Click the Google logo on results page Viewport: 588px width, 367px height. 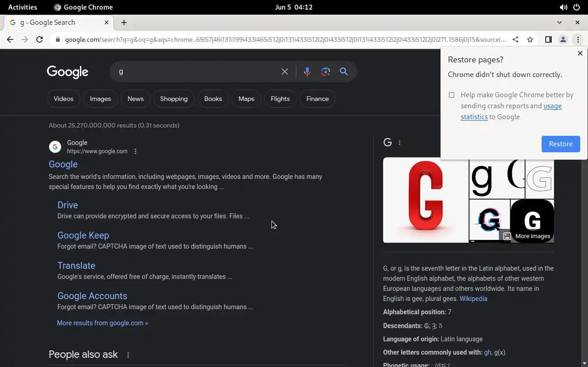coord(68,72)
